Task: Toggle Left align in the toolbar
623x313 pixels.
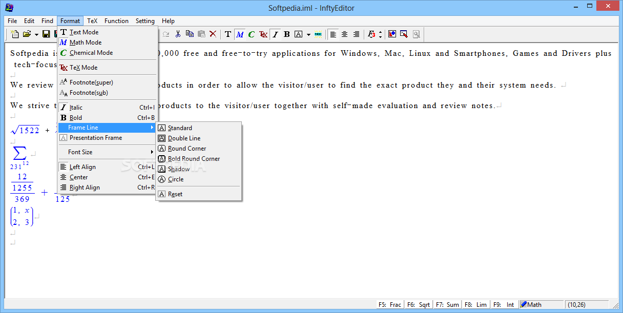Action: point(333,34)
